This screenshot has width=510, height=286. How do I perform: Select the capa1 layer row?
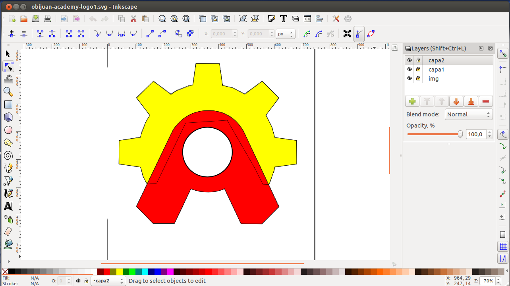tap(436, 70)
